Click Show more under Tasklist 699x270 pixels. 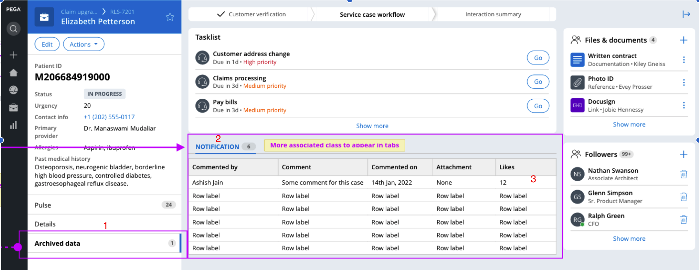pyautogui.click(x=372, y=126)
